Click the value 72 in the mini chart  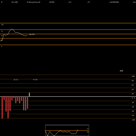[88, 132]
